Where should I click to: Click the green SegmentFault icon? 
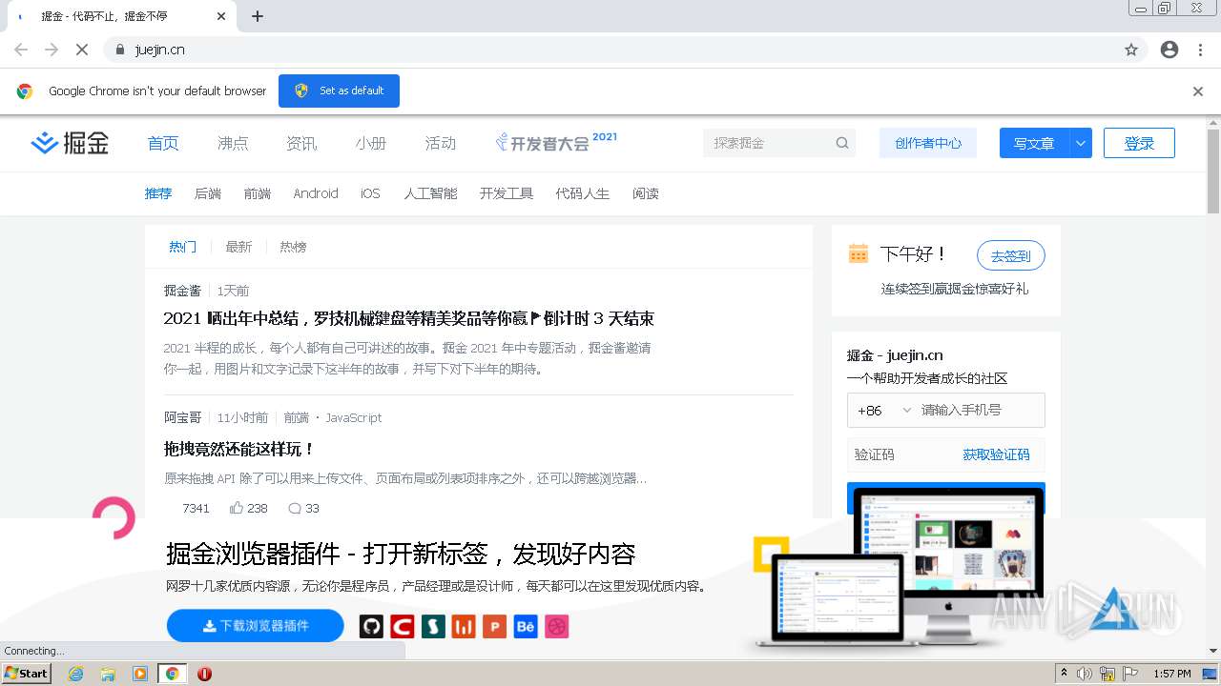pos(433,626)
